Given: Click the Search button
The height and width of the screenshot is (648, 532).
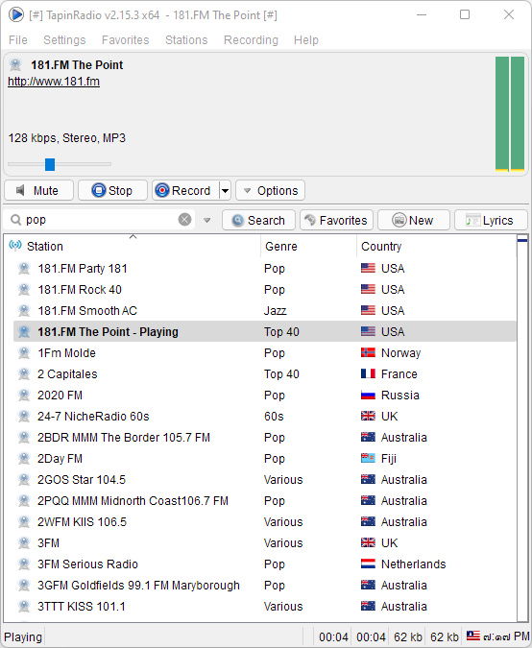Looking at the screenshot, I should [x=258, y=220].
